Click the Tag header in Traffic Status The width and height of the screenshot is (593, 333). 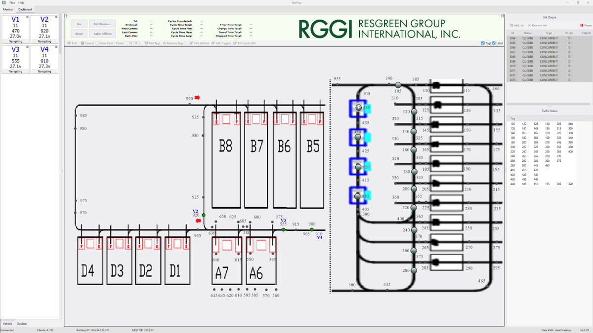(512, 118)
